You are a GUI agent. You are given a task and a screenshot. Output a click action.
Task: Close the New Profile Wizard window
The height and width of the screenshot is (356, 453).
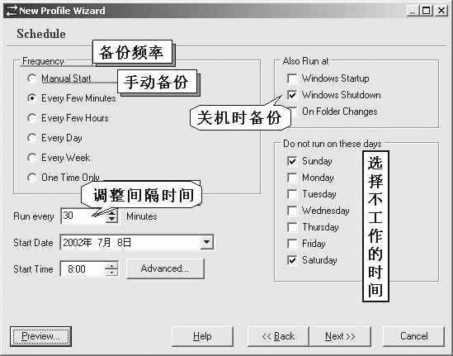coord(441,11)
